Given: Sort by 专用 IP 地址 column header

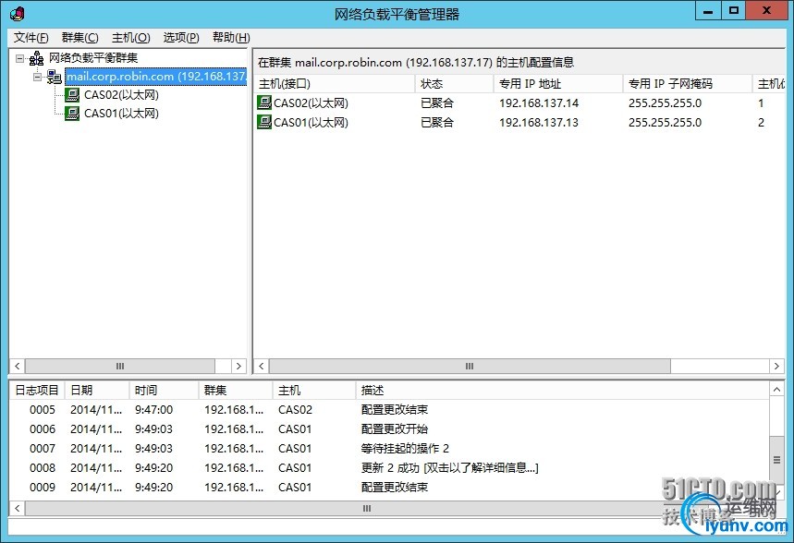Looking at the screenshot, I should tap(558, 83).
